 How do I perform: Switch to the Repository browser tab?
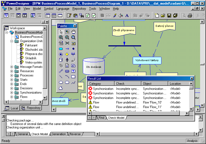(x=31, y=108)
